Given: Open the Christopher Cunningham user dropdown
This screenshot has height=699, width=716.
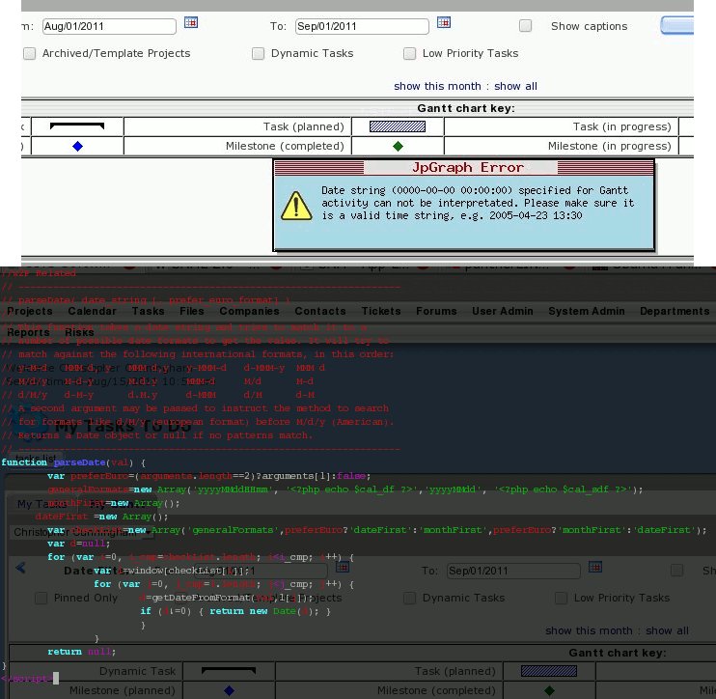Looking at the screenshot, I should click(81, 532).
